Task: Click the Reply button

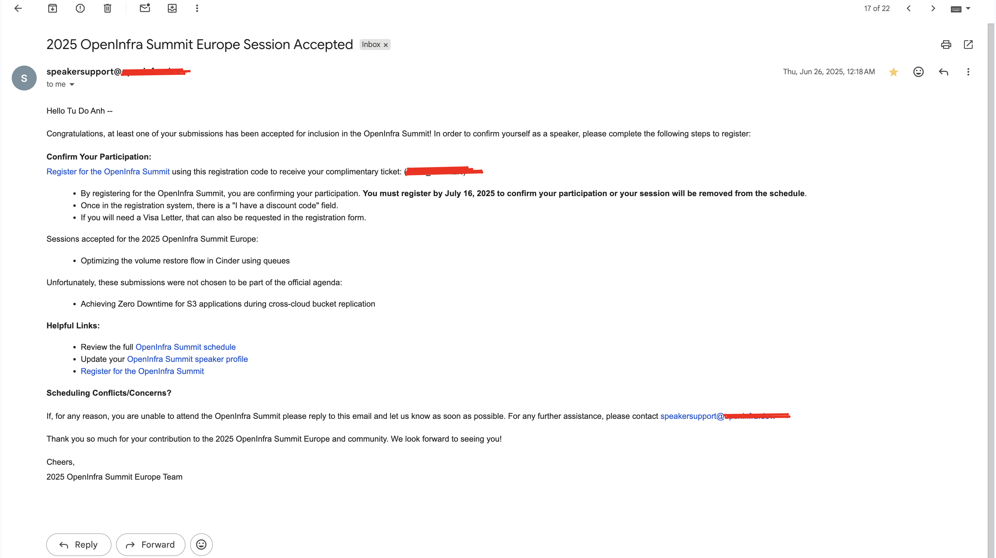Action: pyautogui.click(x=79, y=545)
